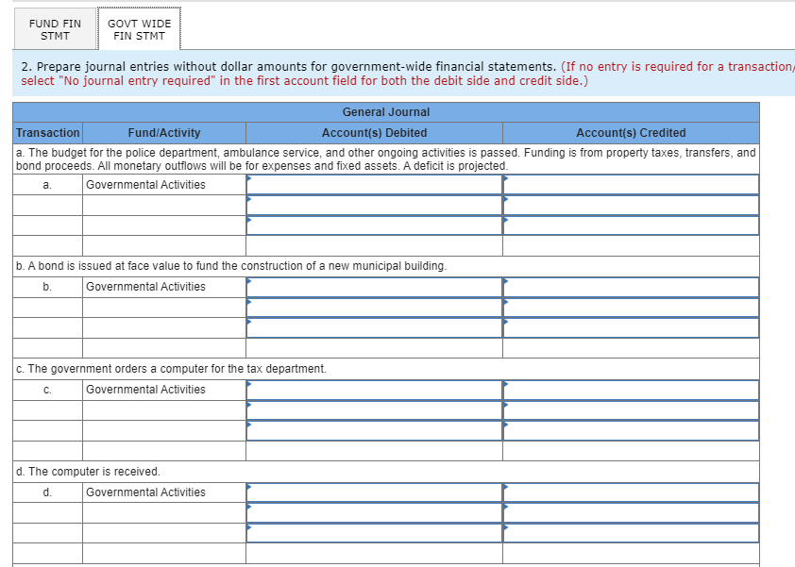Select the GOVT WIDE FIN STMT tab
The width and height of the screenshot is (795, 567).
140,29
